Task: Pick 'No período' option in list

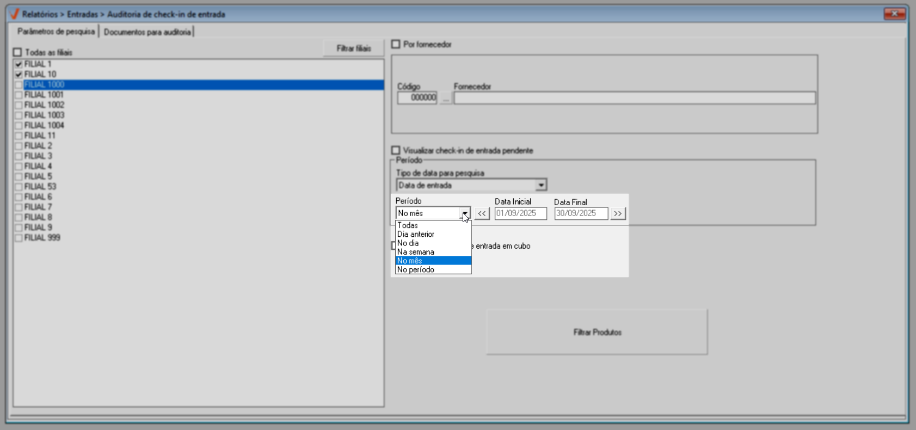Action: (416, 269)
